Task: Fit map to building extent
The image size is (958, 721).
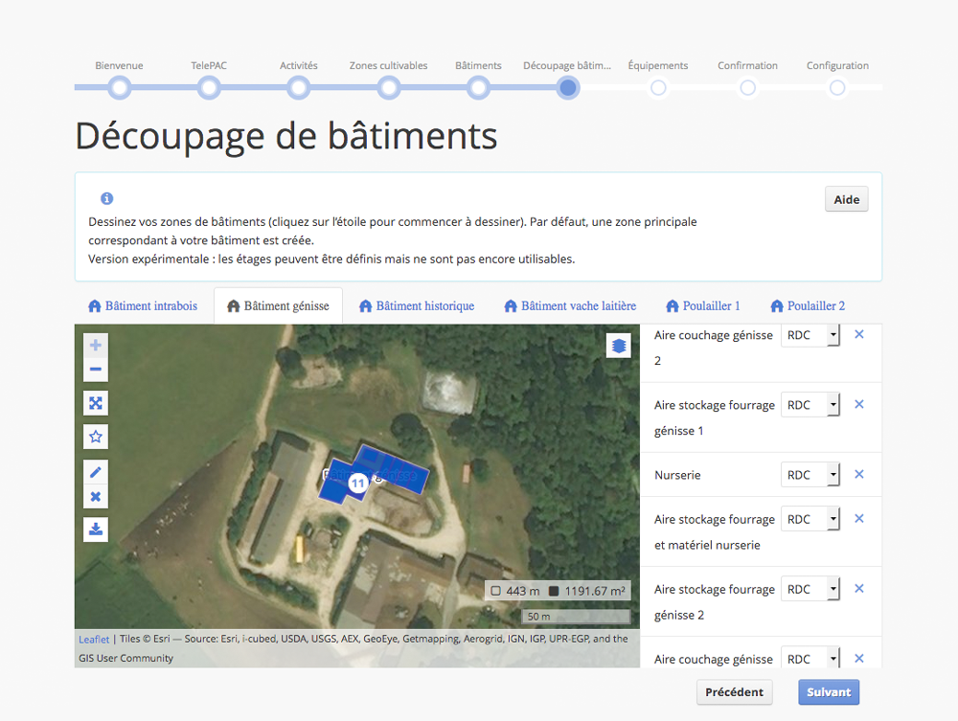Action: [95, 403]
